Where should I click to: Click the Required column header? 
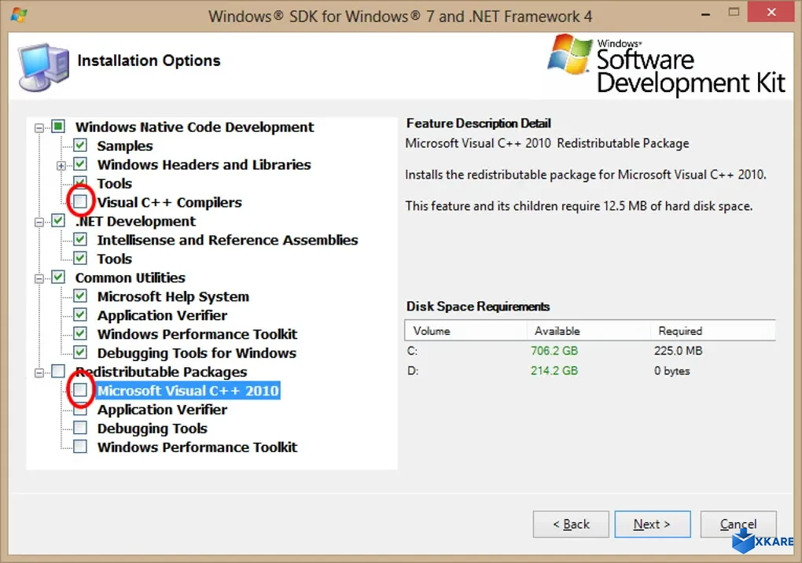(713, 330)
